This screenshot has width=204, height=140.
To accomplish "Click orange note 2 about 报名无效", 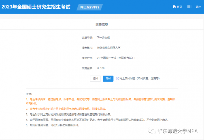I will [x=66, y=109].
